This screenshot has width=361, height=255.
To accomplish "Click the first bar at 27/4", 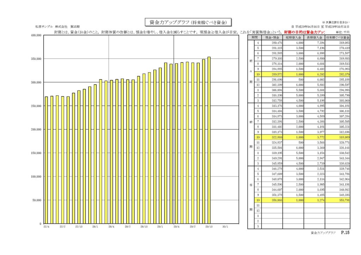I will point(47,160).
